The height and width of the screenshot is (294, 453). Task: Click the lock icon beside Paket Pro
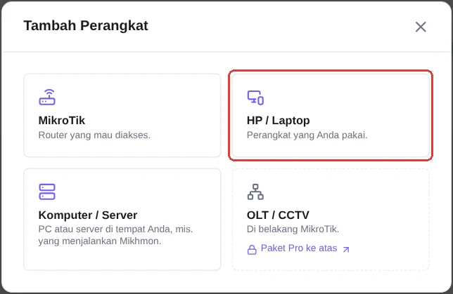coord(252,249)
